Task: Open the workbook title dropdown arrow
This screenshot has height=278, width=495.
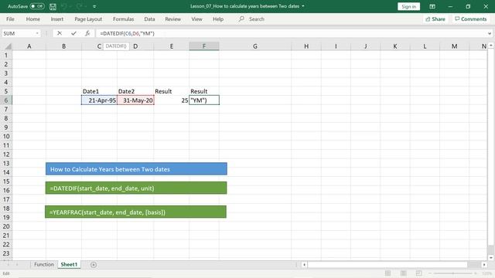Action: click(x=303, y=6)
